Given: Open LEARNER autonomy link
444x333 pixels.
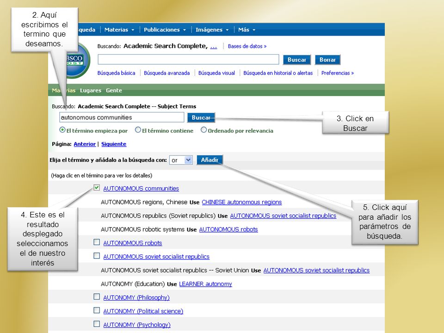Looking at the screenshot, I should tap(205, 284).
